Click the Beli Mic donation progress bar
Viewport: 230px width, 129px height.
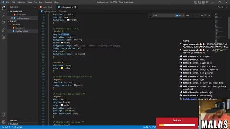point(177,125)
